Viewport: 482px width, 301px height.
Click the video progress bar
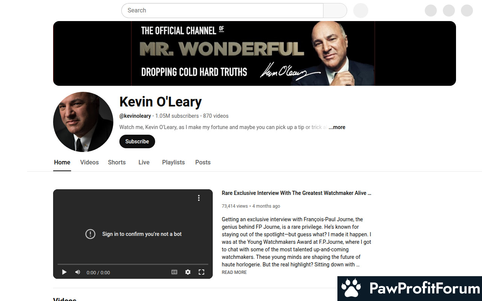pyautogui.click(x=133, y=264)
